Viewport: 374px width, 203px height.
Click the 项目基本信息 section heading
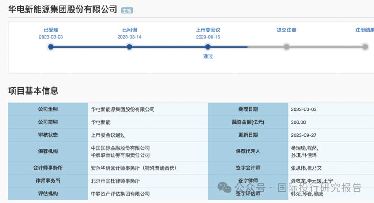[x=33, y=91]
